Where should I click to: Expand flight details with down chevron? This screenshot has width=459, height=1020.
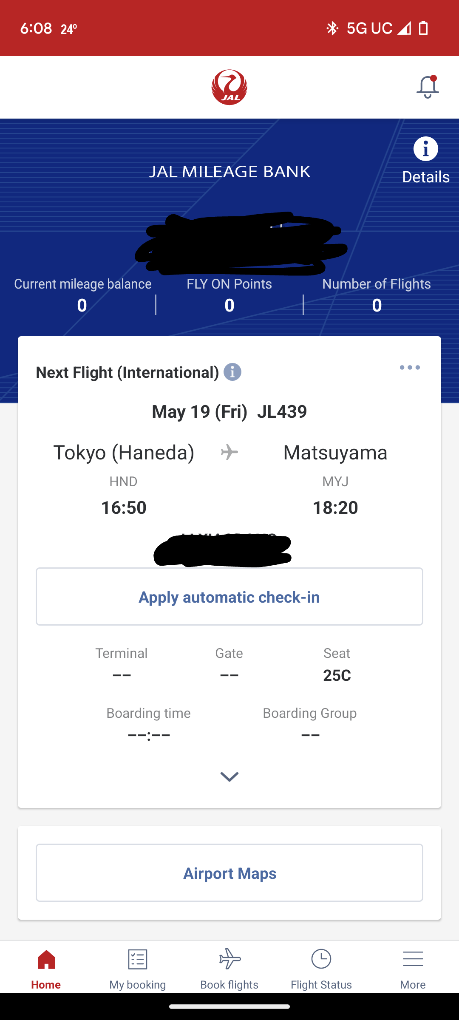pyautogui.click(x=229, y=776)
